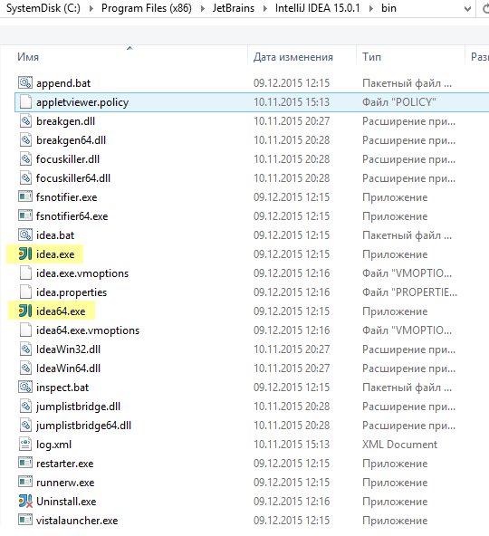Select the focuskiller.dll icon
Viewport: 489px width, 536px height.
click(25, 159)
